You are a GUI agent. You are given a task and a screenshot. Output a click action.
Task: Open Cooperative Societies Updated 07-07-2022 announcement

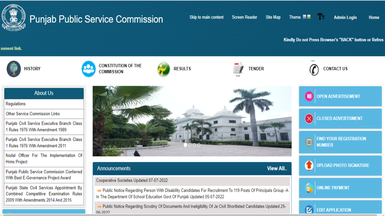pos(132,181)
